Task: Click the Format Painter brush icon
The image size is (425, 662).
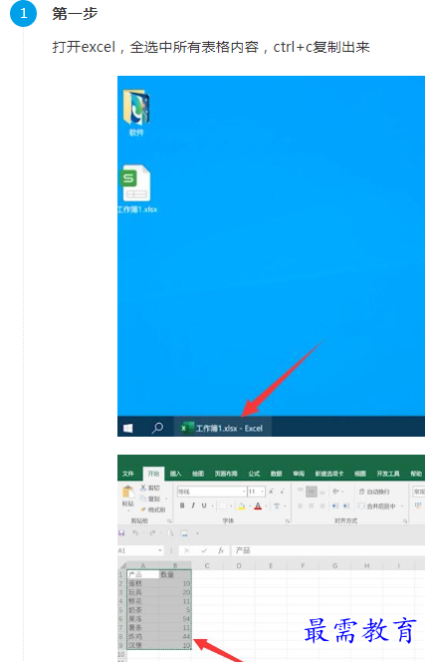Action: click(143, 509)
